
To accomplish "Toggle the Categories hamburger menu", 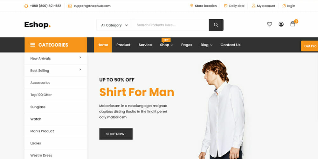I will tap(33, 45).
